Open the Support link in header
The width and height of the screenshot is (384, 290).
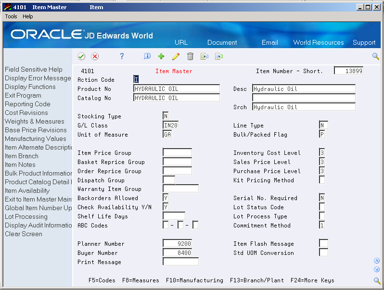click(364, 42)
